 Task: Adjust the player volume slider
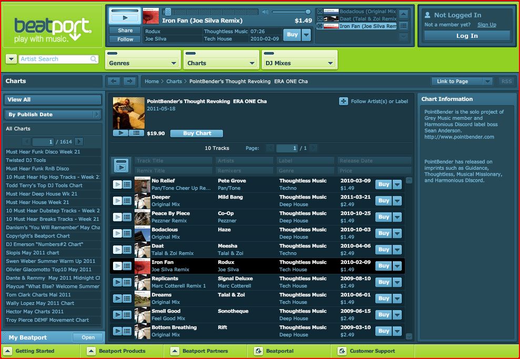pos(291,12)
